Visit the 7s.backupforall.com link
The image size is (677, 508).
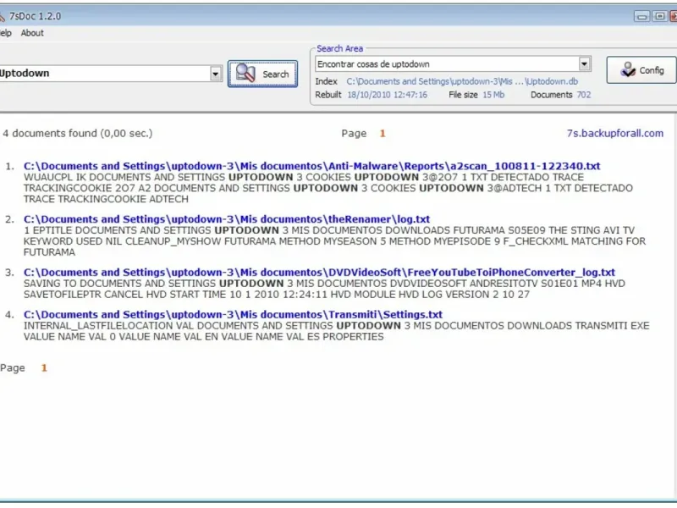tap(615, 134)
